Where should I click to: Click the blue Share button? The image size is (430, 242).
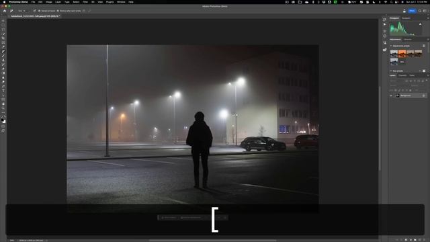pyautogui.click(x=412, y=11)
